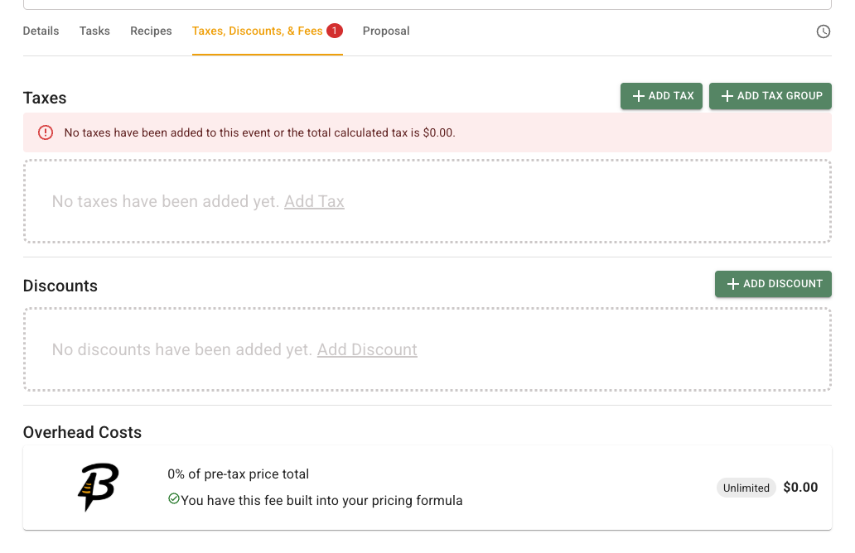Follow the Add Discount link
855x553 pixels.
pyautogui.click(x=367, y=350)
